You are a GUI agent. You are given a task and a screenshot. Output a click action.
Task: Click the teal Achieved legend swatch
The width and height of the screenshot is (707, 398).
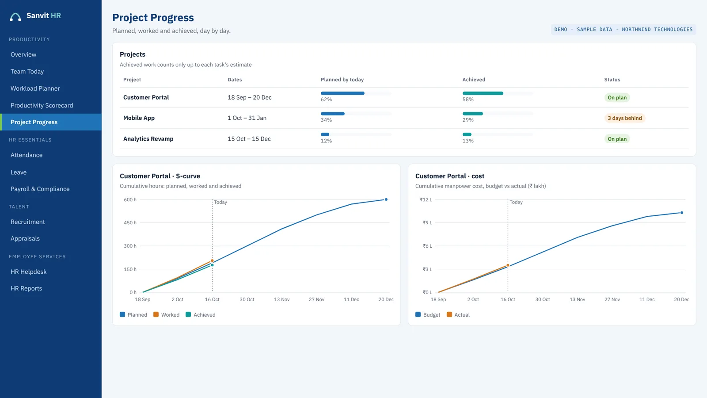click(x=188, y=314)
